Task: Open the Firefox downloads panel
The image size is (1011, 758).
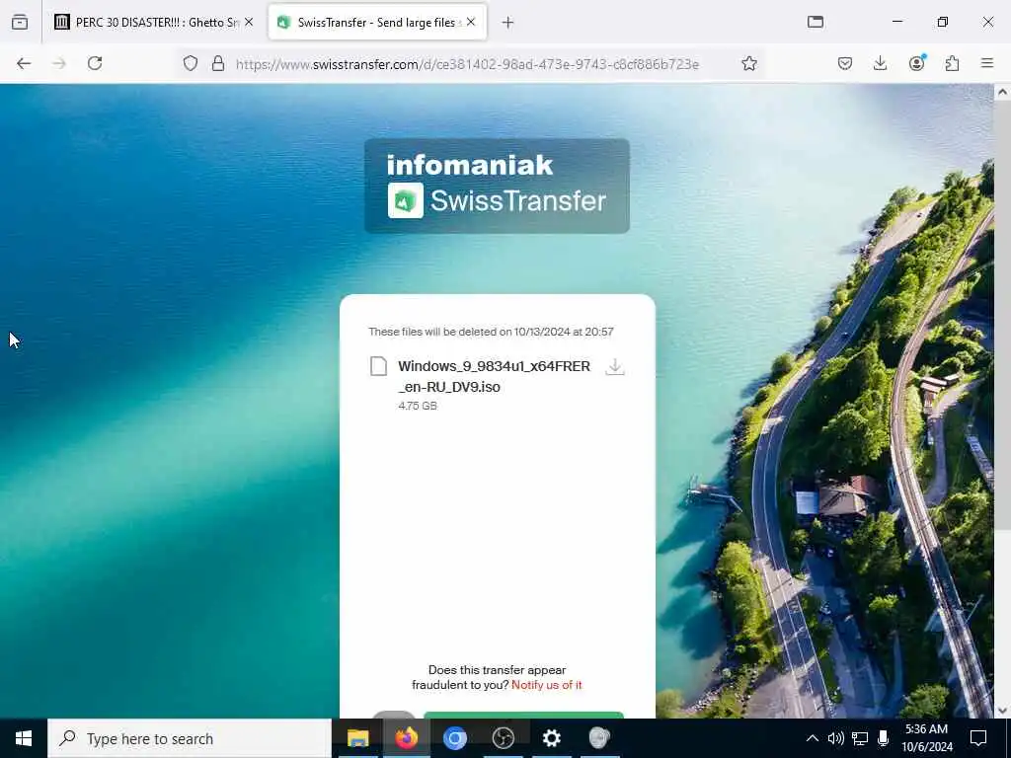Action: point(880,63)
